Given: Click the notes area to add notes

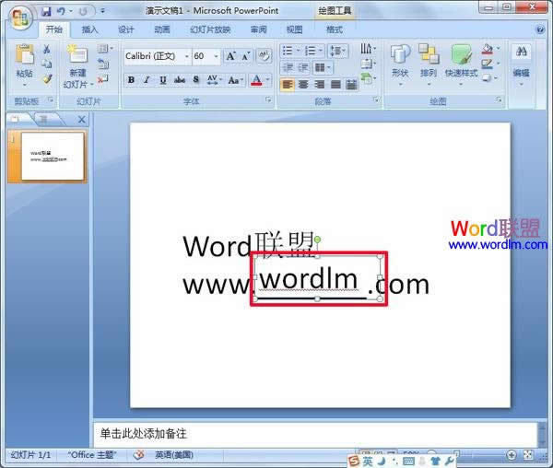Looking at the screenshot, I should click(315, 434).
